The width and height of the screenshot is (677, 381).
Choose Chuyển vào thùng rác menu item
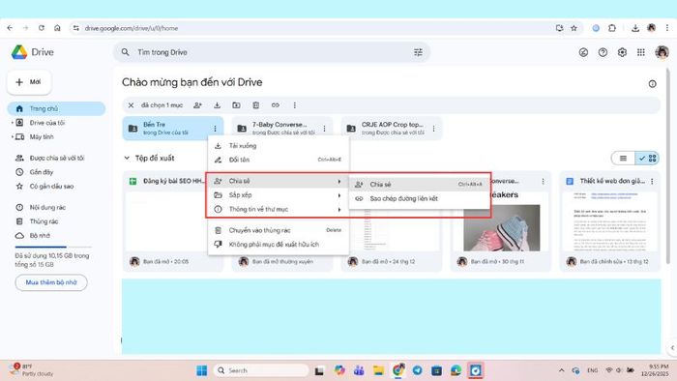pos(279,230)
